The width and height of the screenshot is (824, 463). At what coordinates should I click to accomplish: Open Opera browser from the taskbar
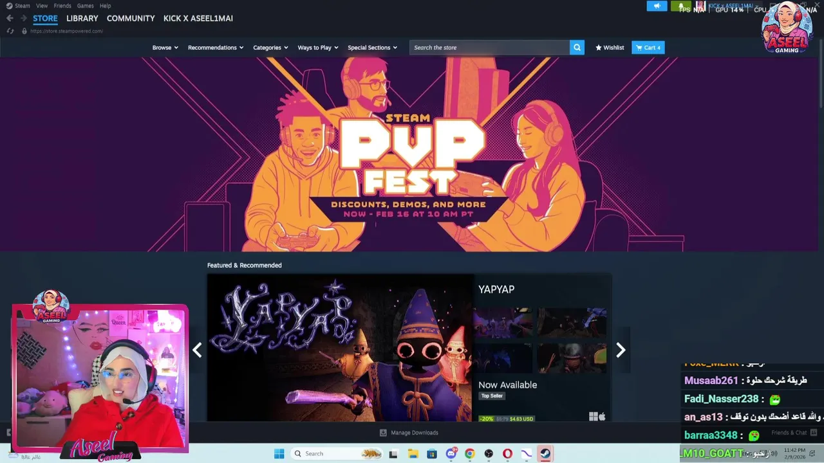point(507,454)
